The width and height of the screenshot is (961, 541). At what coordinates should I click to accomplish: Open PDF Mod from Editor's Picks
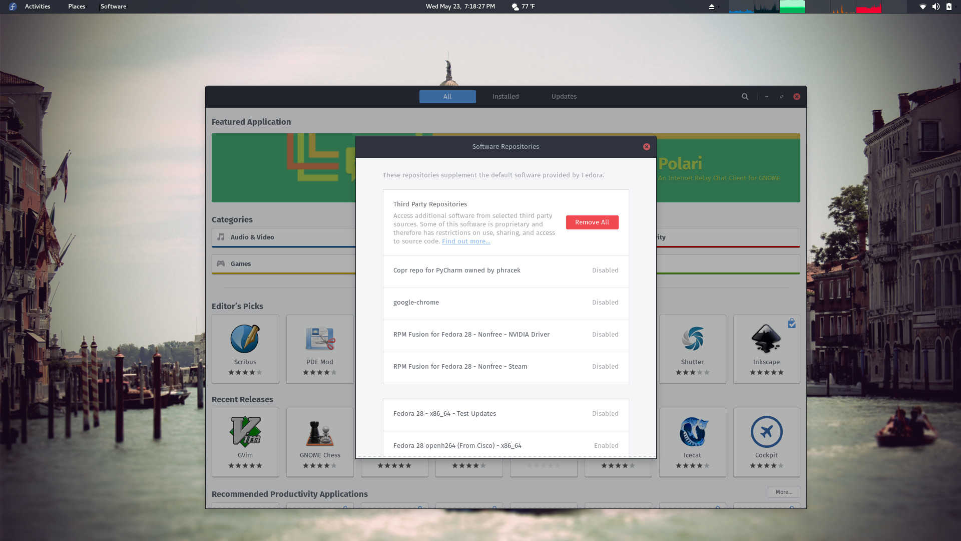(320, 349)
